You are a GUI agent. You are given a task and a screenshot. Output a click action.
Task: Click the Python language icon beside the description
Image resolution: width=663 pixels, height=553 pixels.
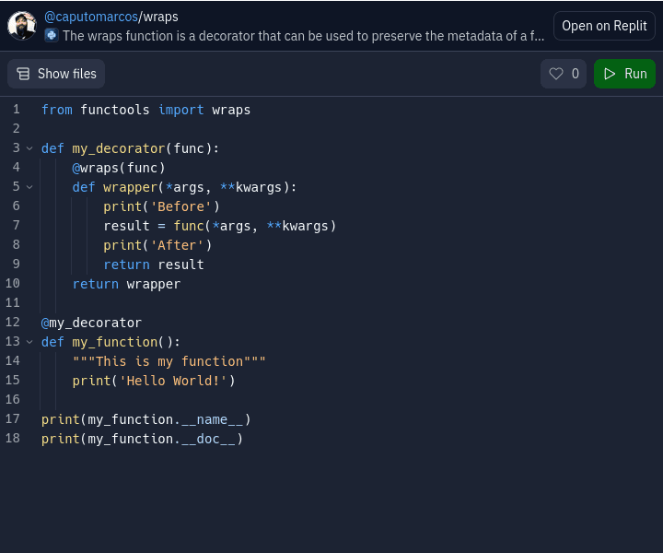(x=52, y=35)
